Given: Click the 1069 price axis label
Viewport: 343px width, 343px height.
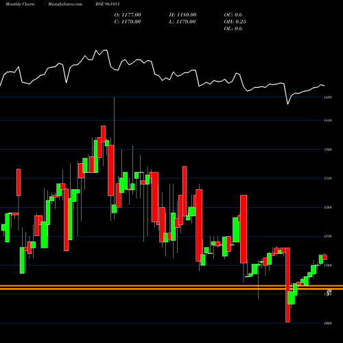Looking at the screenshot, I should pos(328,323).
